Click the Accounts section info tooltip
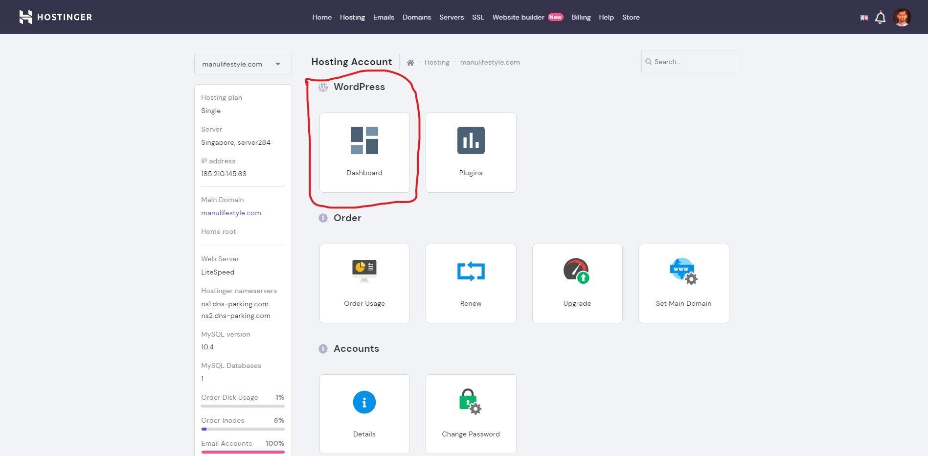928x456 pixels. [323, 349]
